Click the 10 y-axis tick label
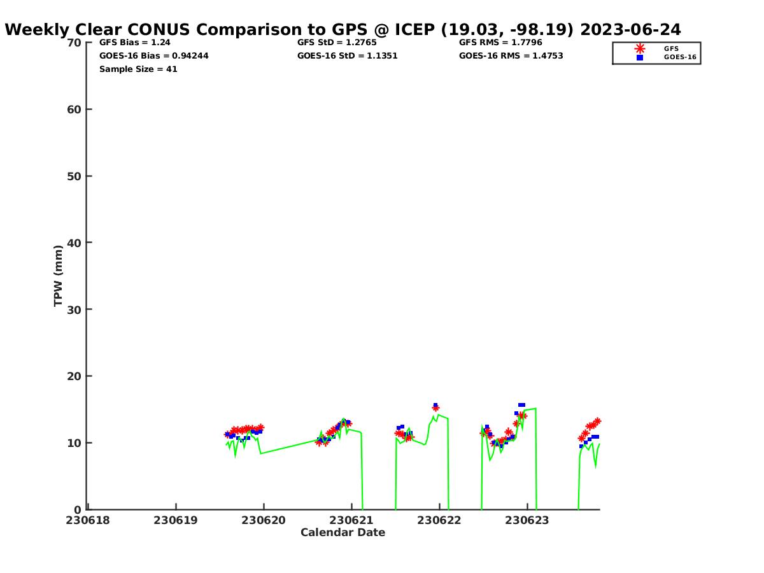The image size is (764, 573). (74, 443)
